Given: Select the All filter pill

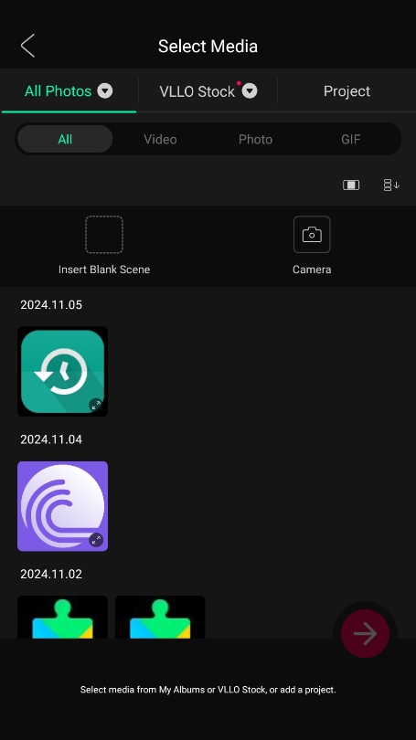Looking at the screenshot, I should 65,139.
